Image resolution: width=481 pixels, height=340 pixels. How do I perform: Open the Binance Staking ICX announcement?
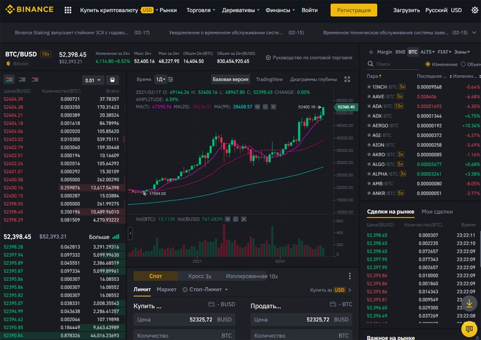pyautogui.click(x=82, y=32)
